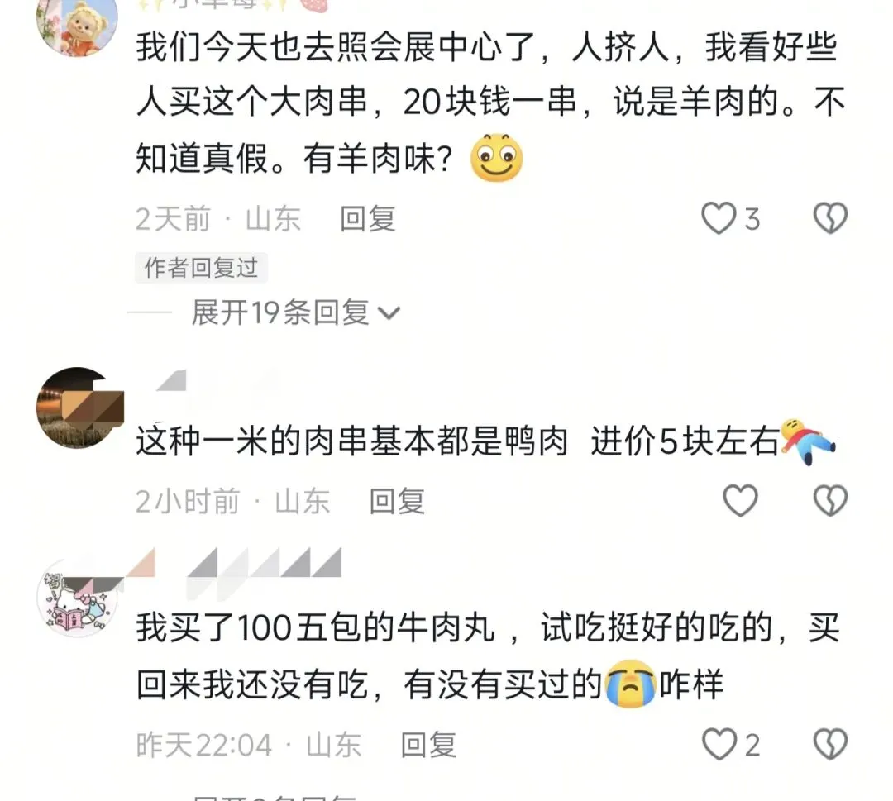The width and height of the screenshot is (893, 801).
Task: Dislike the lamb skewer comment
Action: coord(830,218)
